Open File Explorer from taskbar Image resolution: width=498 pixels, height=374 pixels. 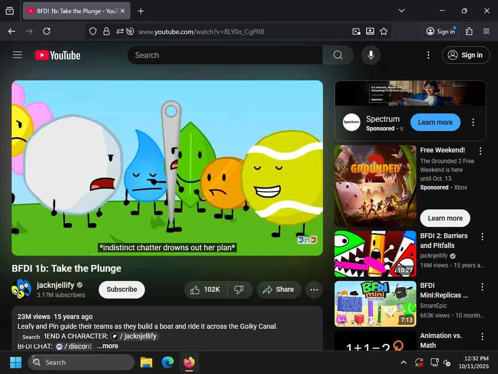(x=146, y=362)
